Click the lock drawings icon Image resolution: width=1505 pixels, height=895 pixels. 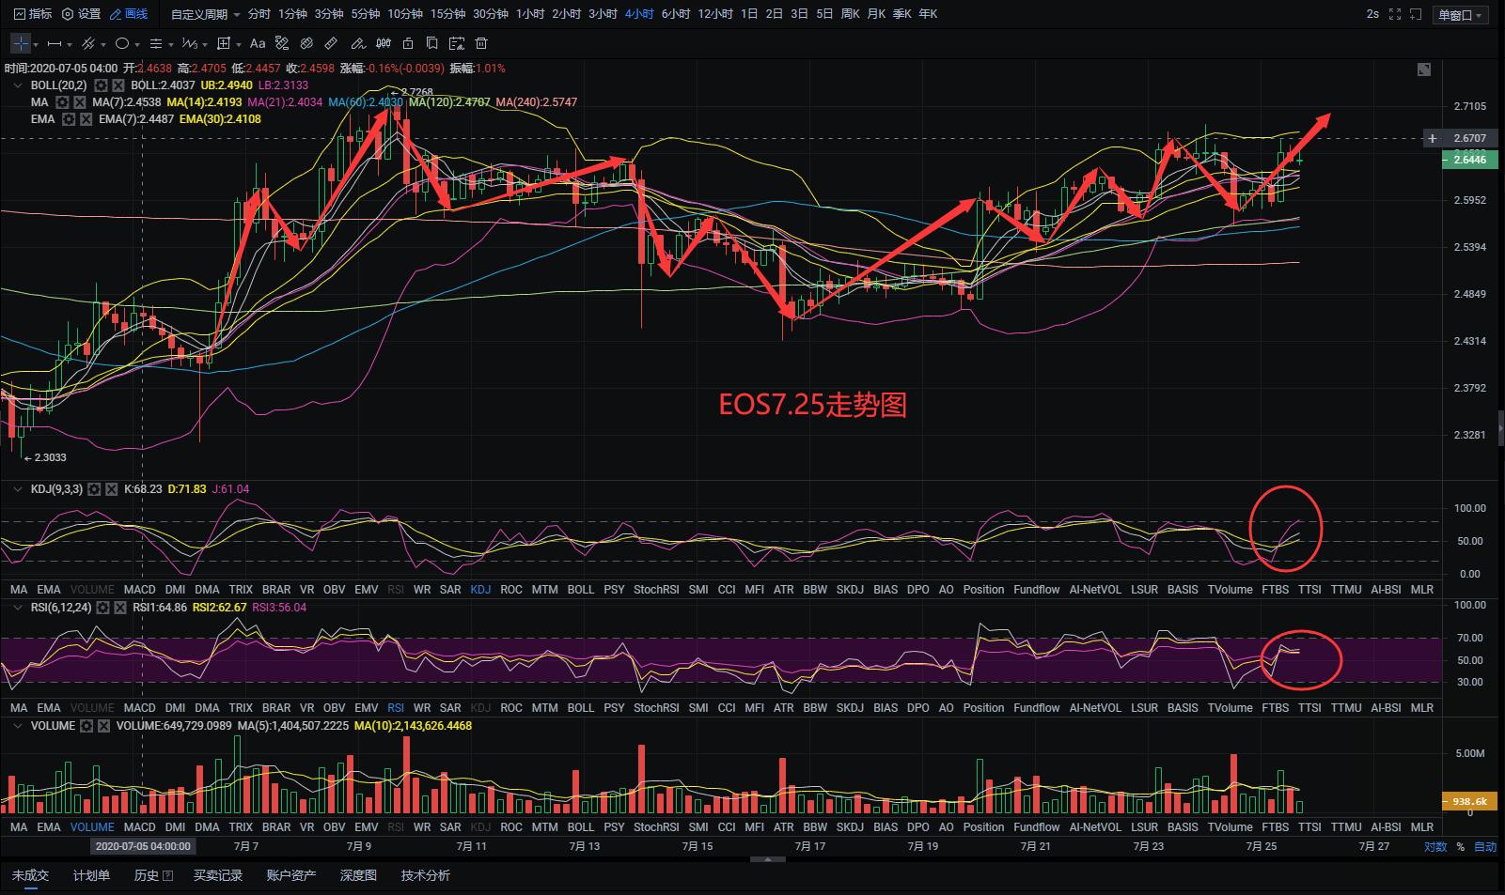pos(407,43)
